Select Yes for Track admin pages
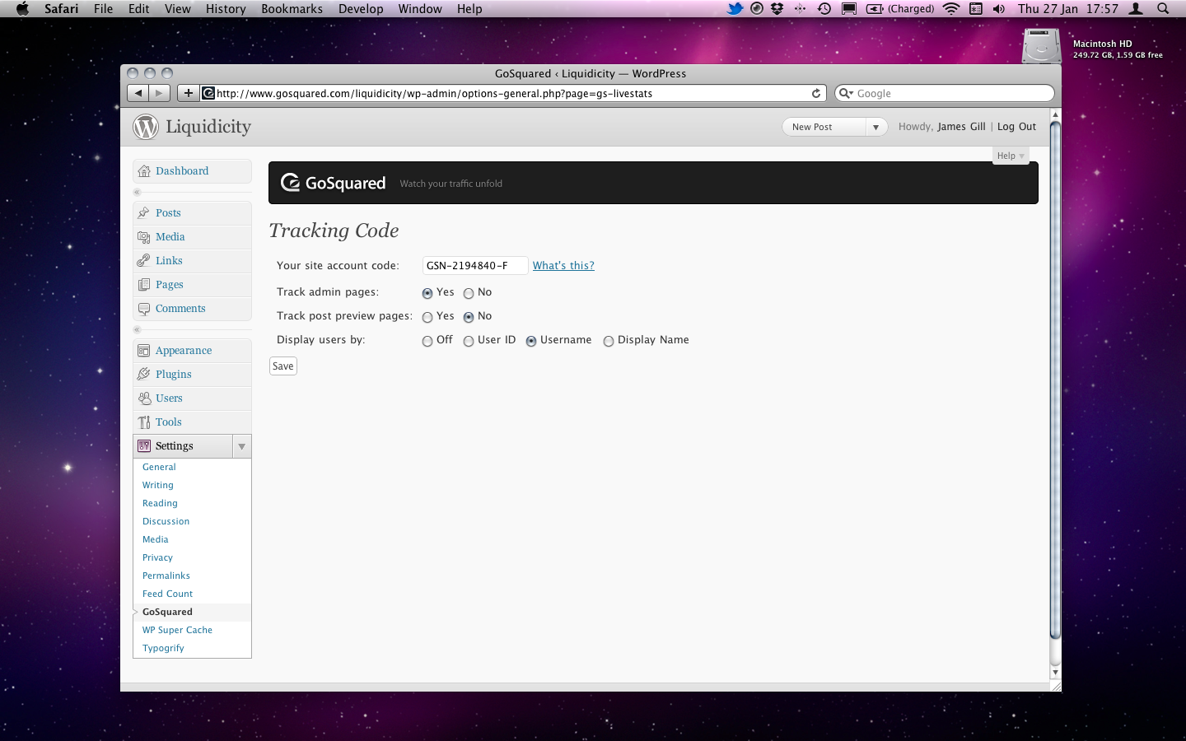Screen dimensions: 1186x741 (427, 293)
